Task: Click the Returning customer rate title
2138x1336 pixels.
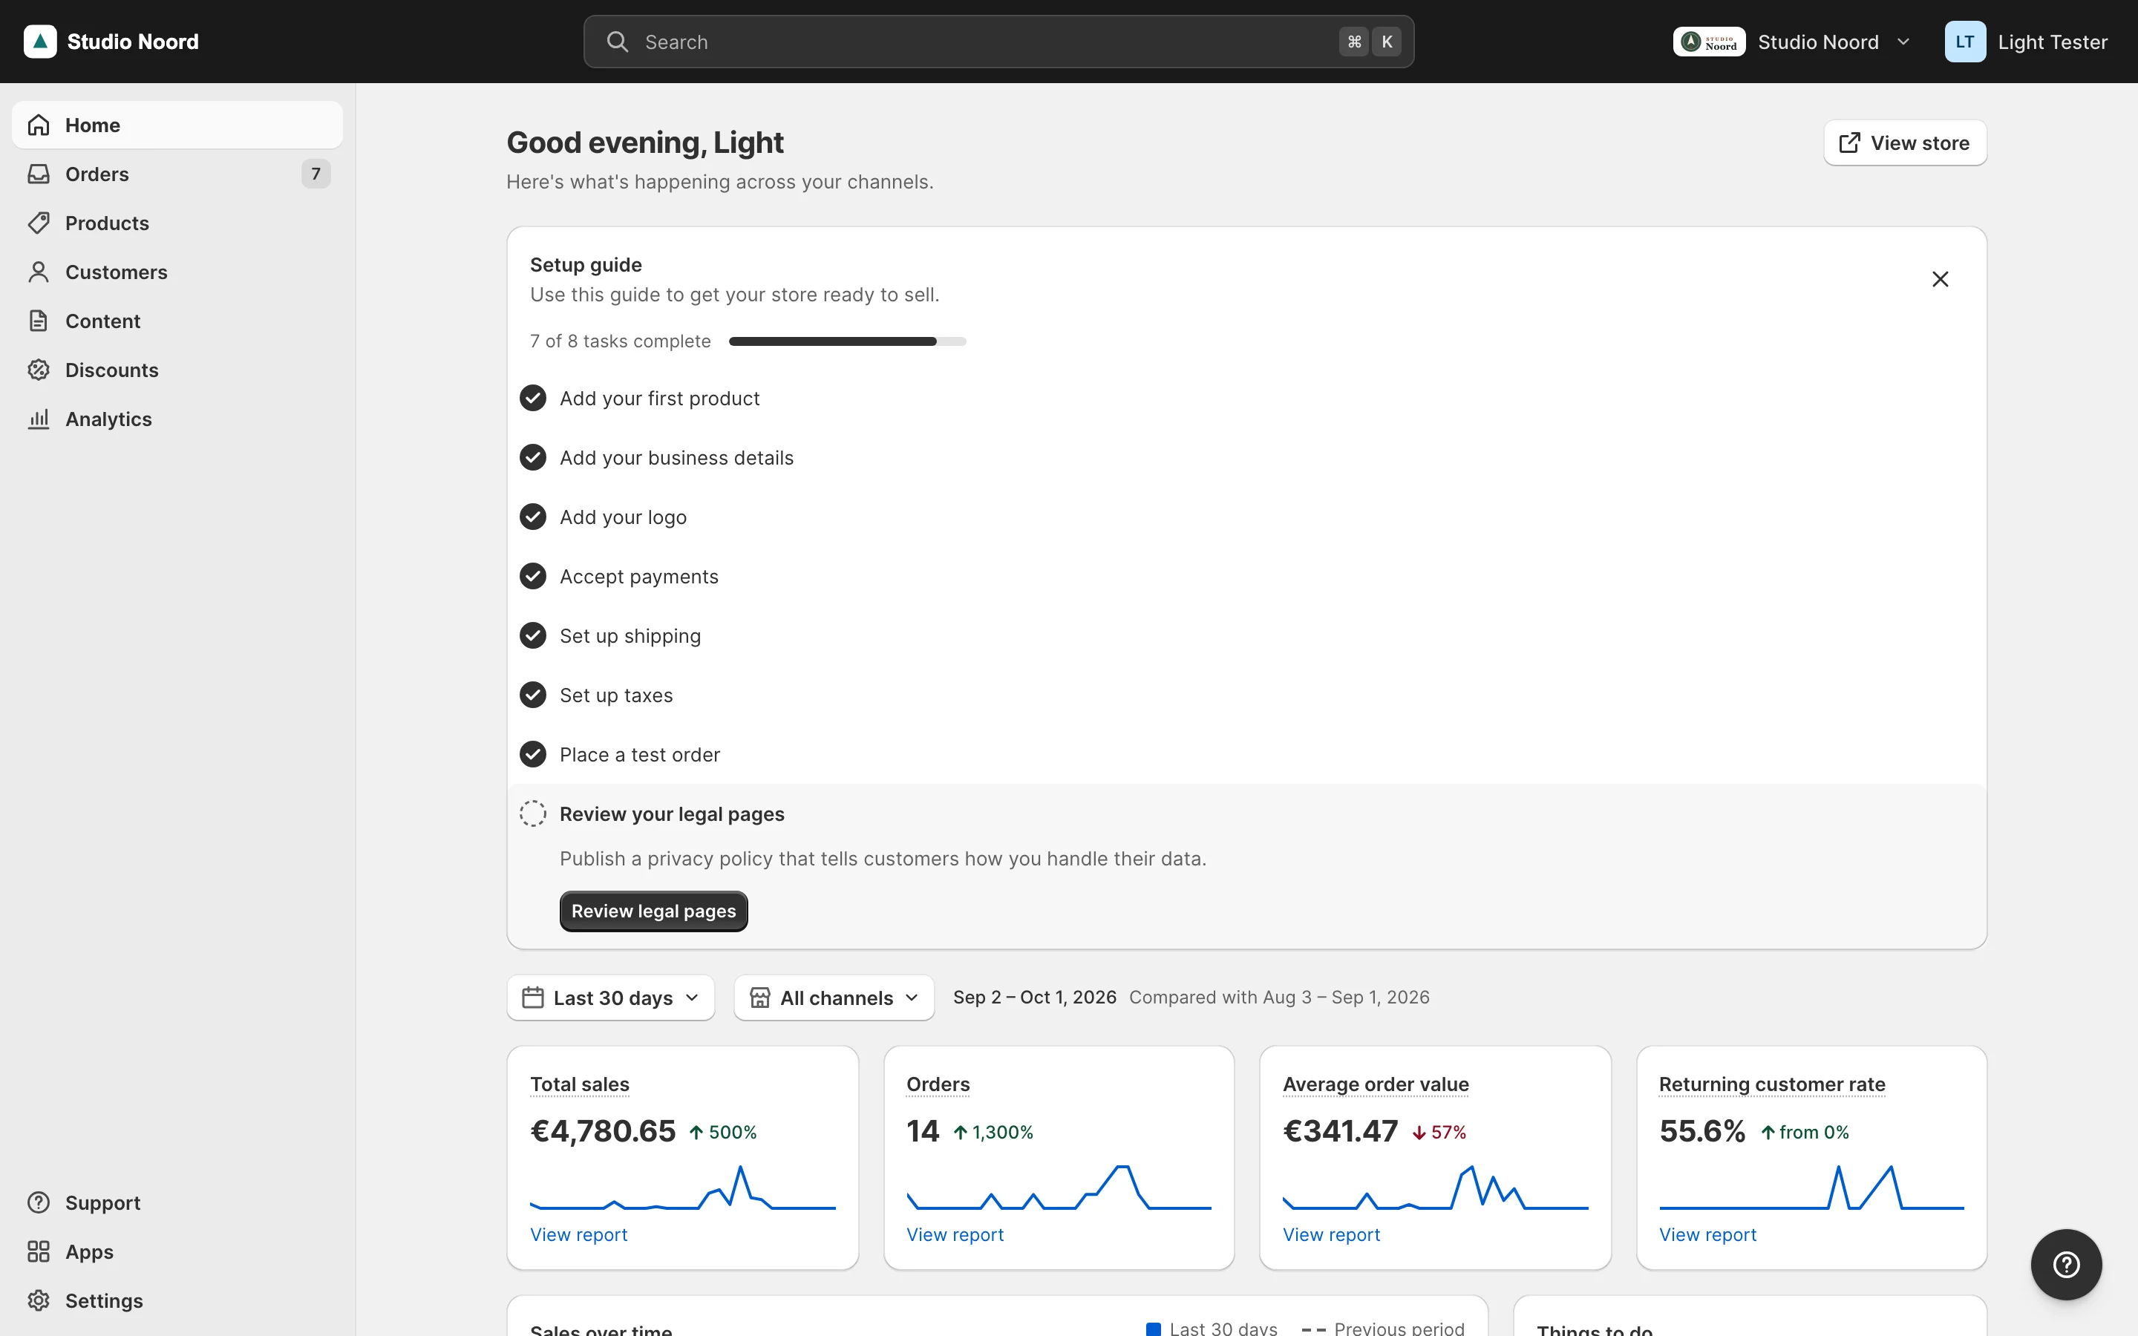Action: 1772,1084
